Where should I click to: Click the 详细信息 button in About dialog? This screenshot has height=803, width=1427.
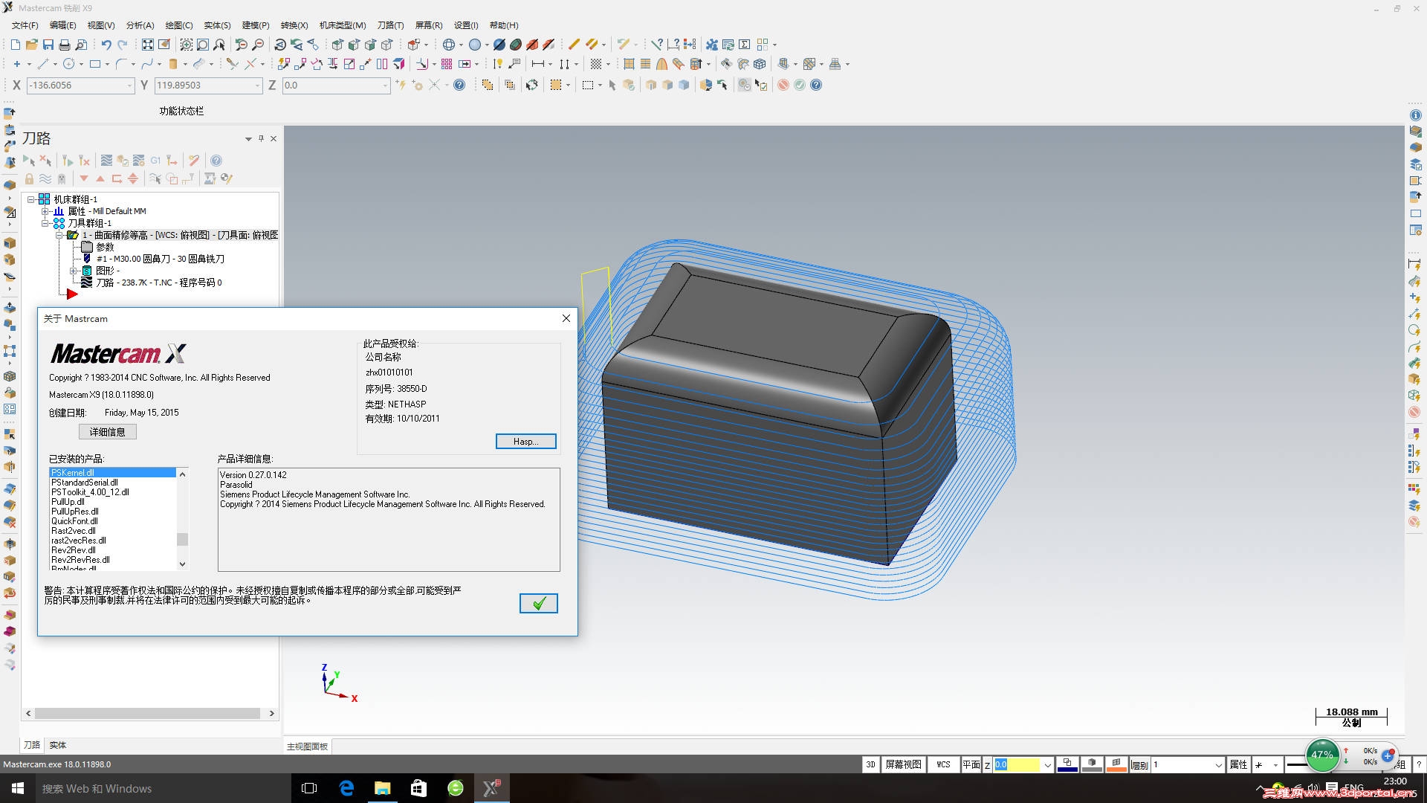(x=108, y=432)
